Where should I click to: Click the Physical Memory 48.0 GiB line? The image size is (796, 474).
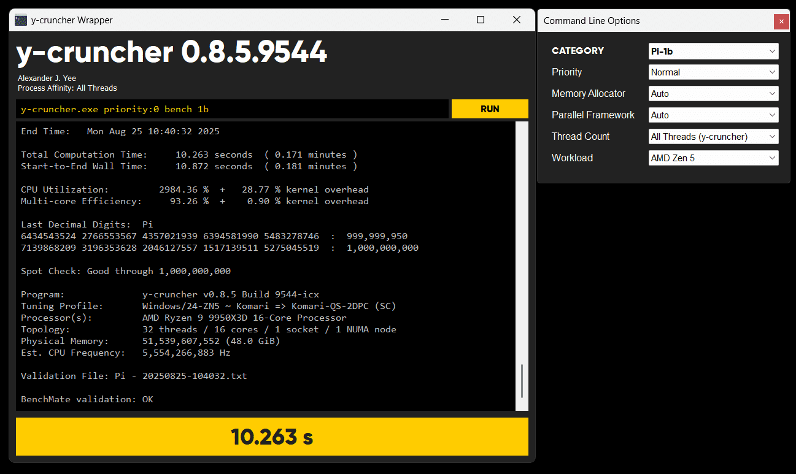tap(150, 341)
